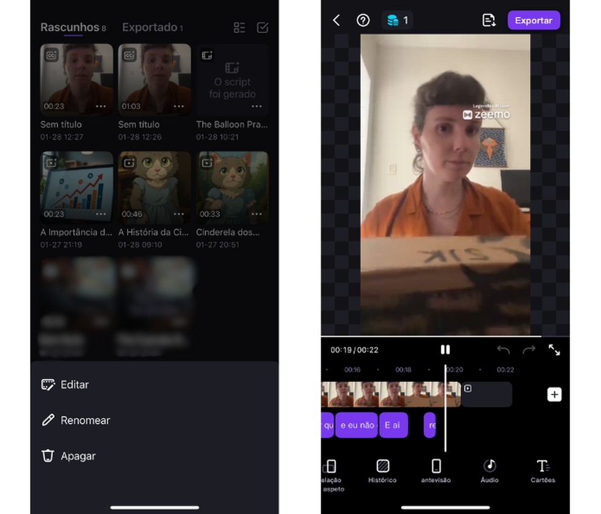Screen dimensions: 601x514
Task: Pause the video playback
Action: point(445,349)
